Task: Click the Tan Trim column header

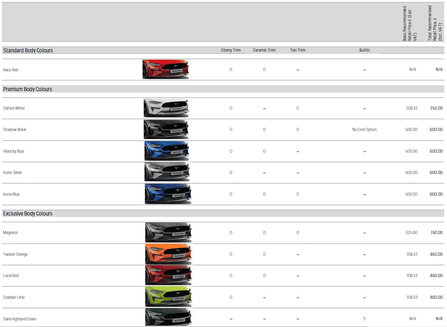Action: coord(297,50)
